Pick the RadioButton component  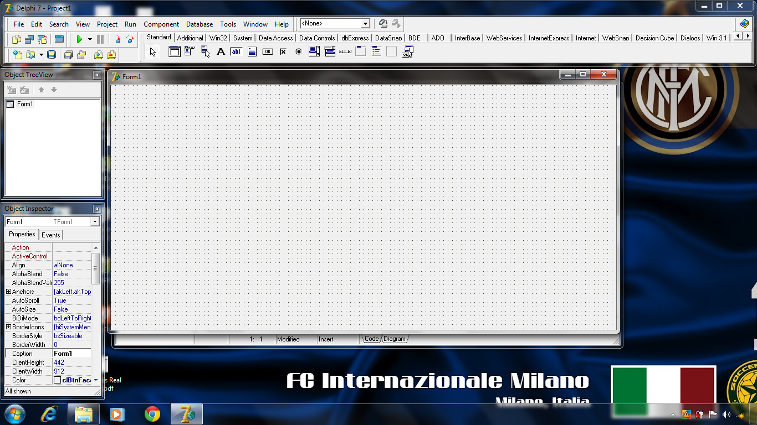(299, 51)
